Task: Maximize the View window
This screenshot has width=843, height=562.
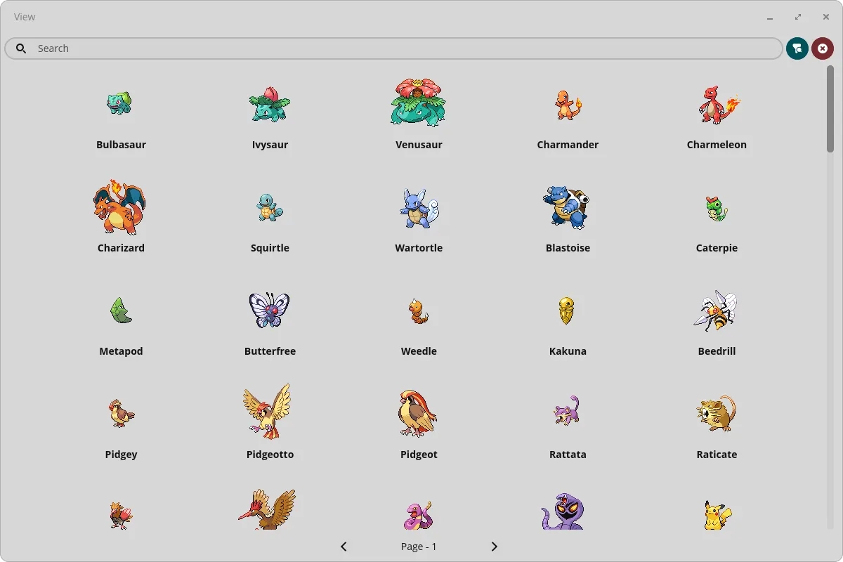Action: (798, 17)
